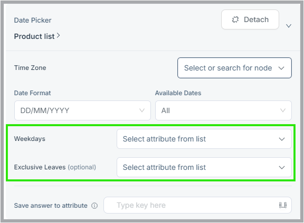Click the curly braces variable icon
This screenshot has height=223, width=304.
(283, 205)
